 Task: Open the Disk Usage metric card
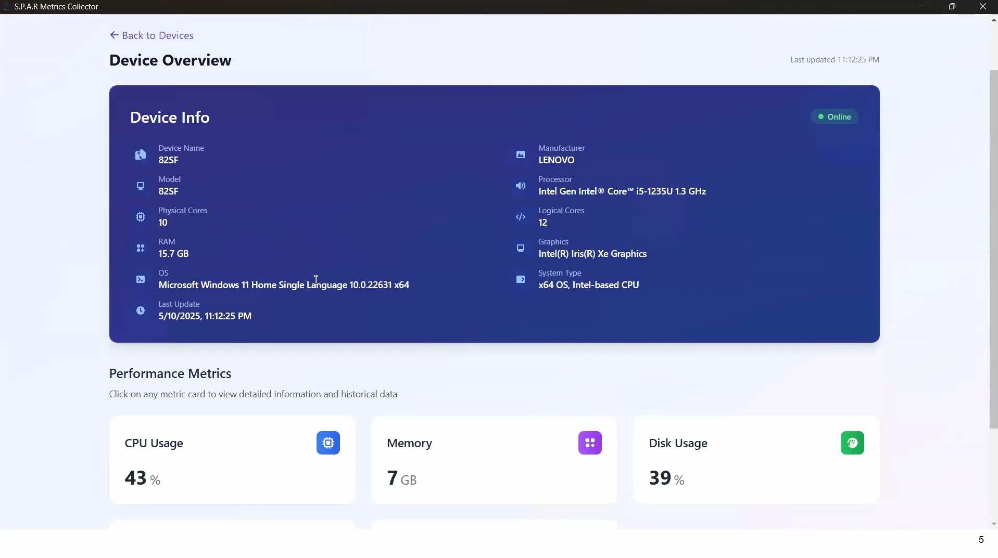coord(756,460)
